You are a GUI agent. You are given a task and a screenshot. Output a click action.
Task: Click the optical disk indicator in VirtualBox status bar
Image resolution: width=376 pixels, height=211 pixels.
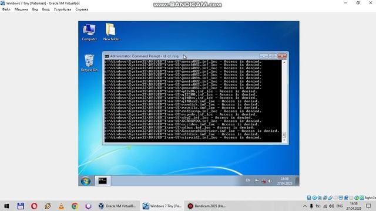click(x=315, y=198)
